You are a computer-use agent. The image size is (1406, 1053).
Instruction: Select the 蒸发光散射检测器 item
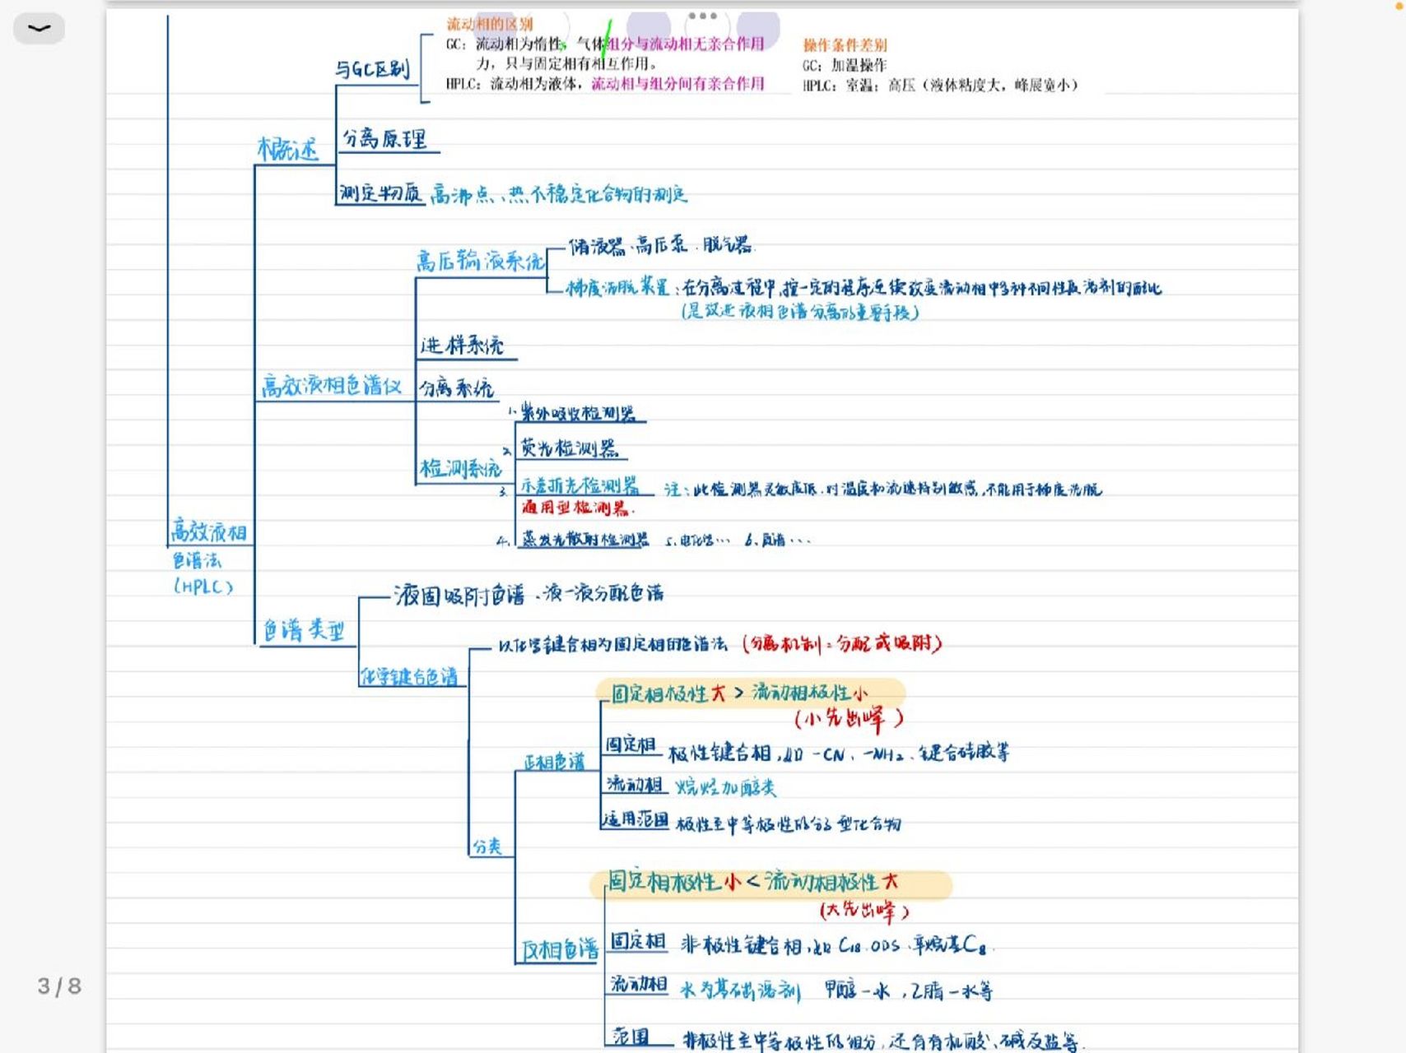coord(585,539)
